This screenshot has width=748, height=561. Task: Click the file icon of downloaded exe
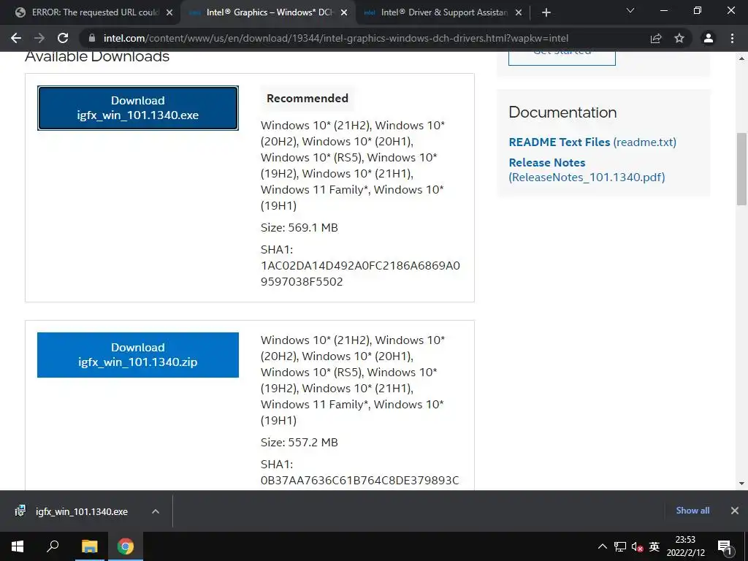coord(20,511)
